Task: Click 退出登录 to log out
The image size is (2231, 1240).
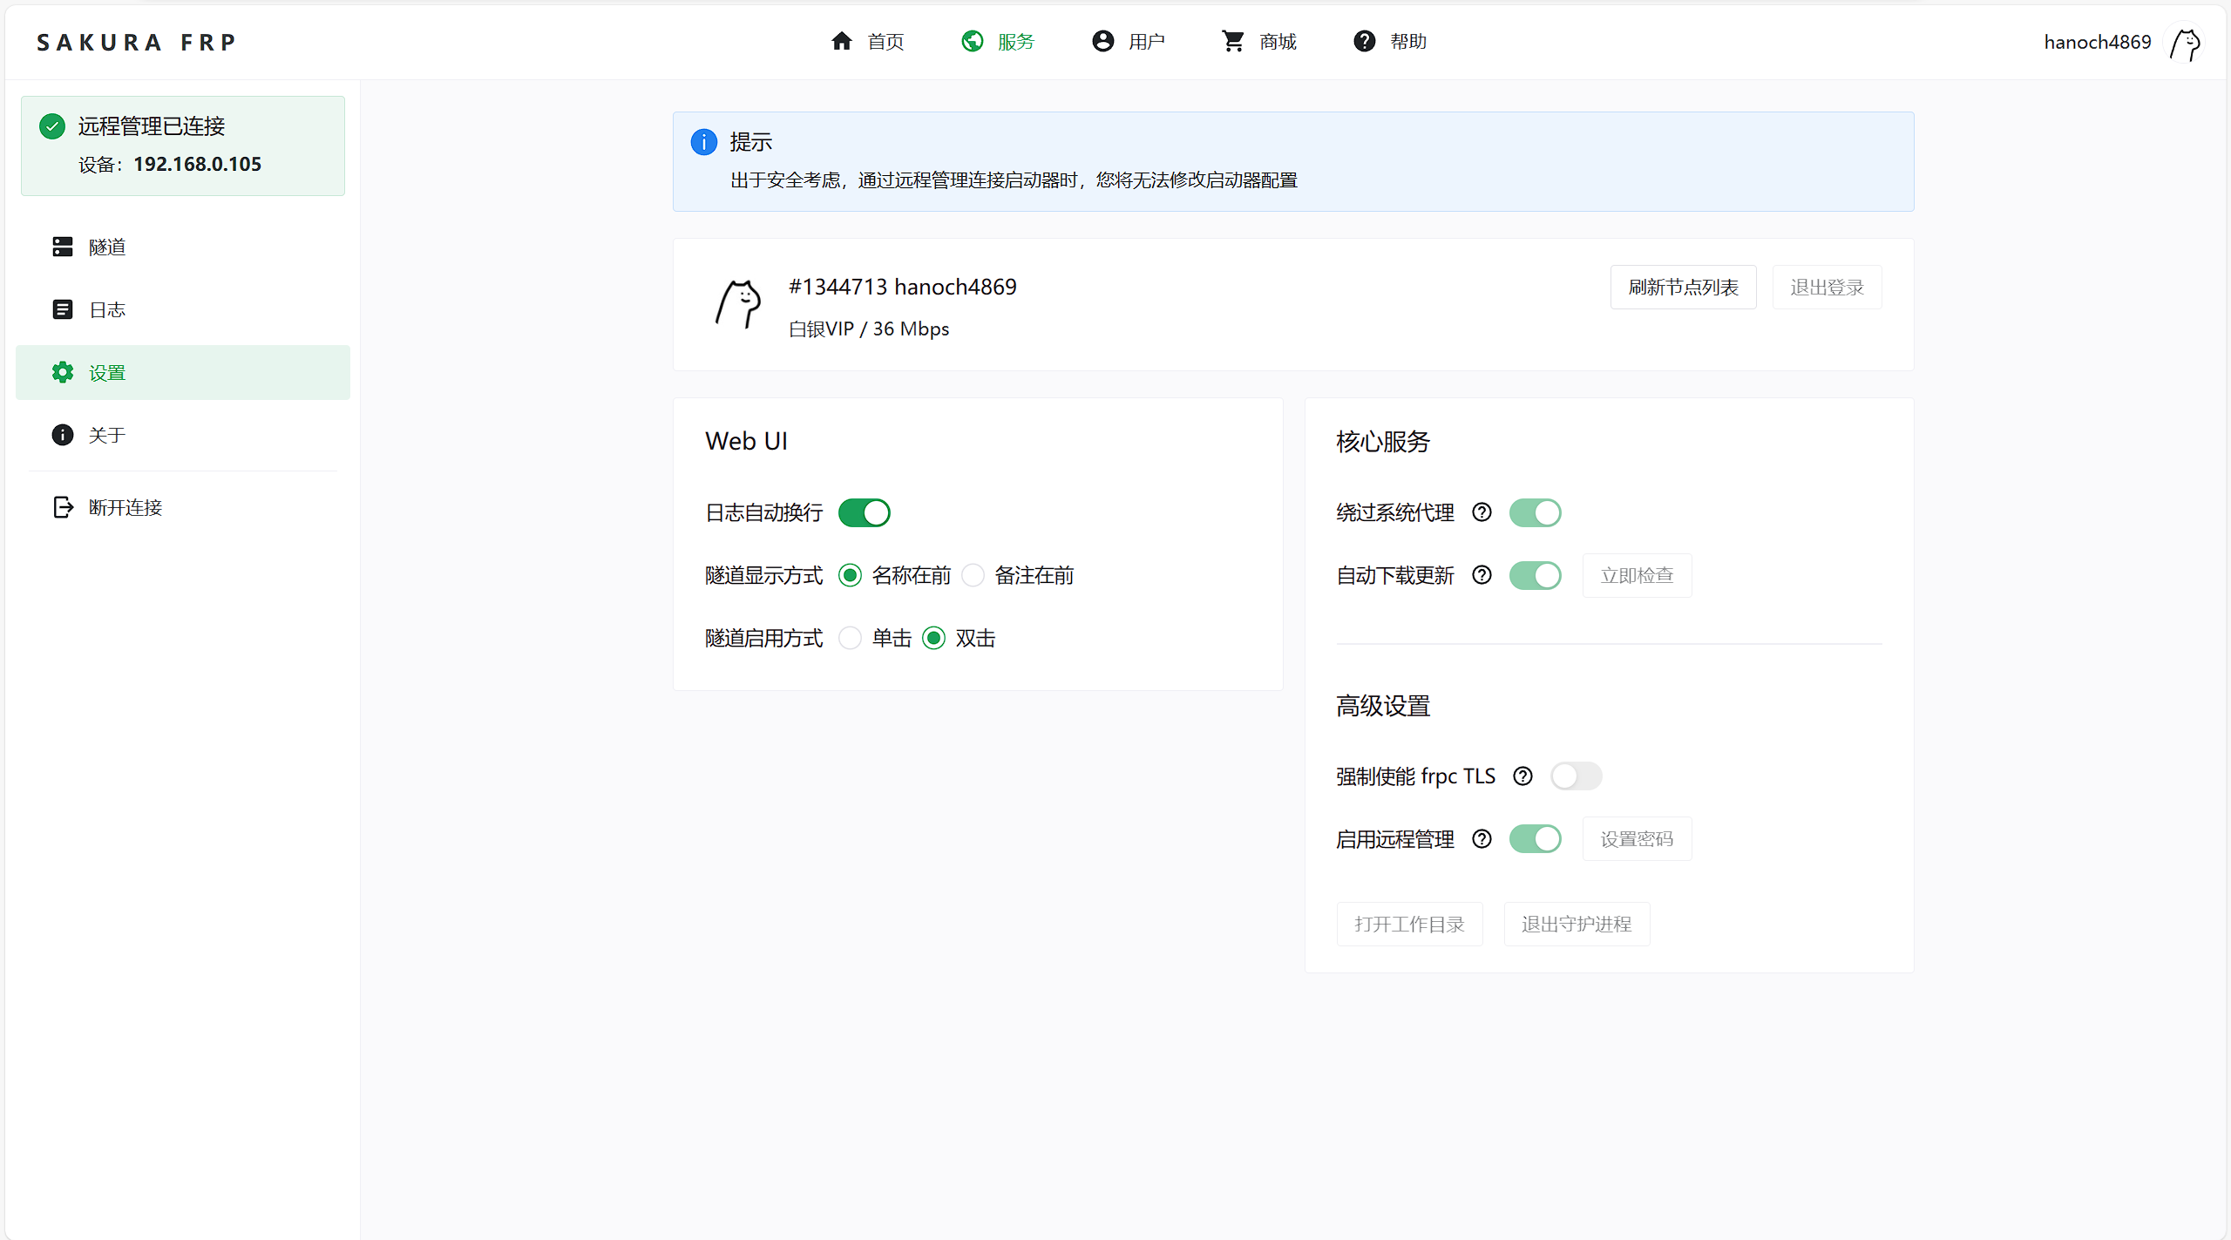Action: click(x=1827, y=287)
